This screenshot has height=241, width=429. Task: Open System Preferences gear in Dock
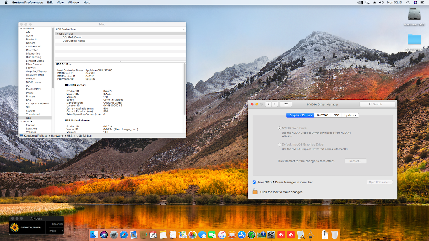coord(271,234)
